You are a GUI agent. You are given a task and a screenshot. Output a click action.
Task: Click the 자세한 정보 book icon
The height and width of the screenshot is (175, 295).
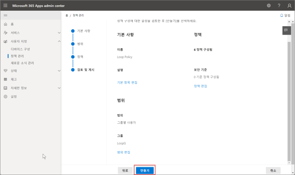click(x=6, y=88)
